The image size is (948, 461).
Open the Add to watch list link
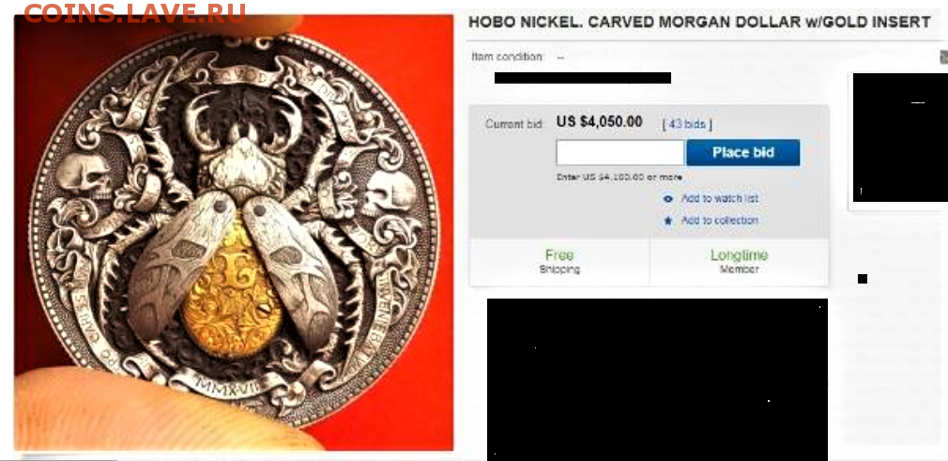click(x=720, y=198)
